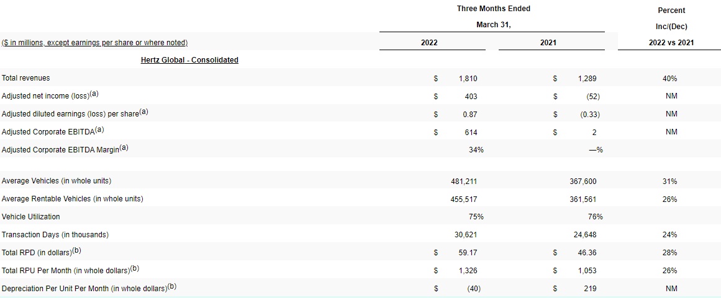Click the 2022 Average Vehicles value 481,211

tap(464, 182)
